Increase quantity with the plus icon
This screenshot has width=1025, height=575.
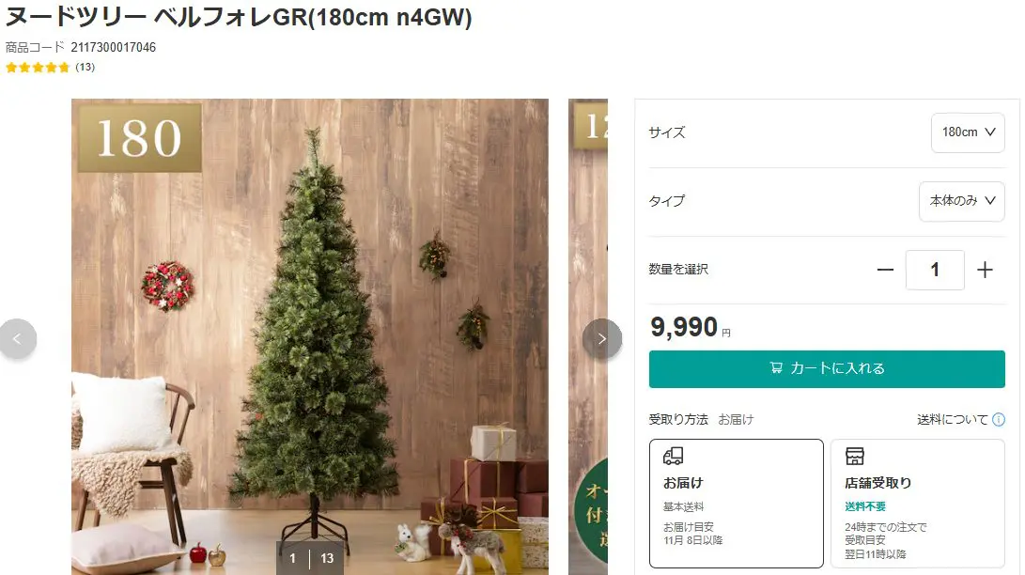pos(985,270)
